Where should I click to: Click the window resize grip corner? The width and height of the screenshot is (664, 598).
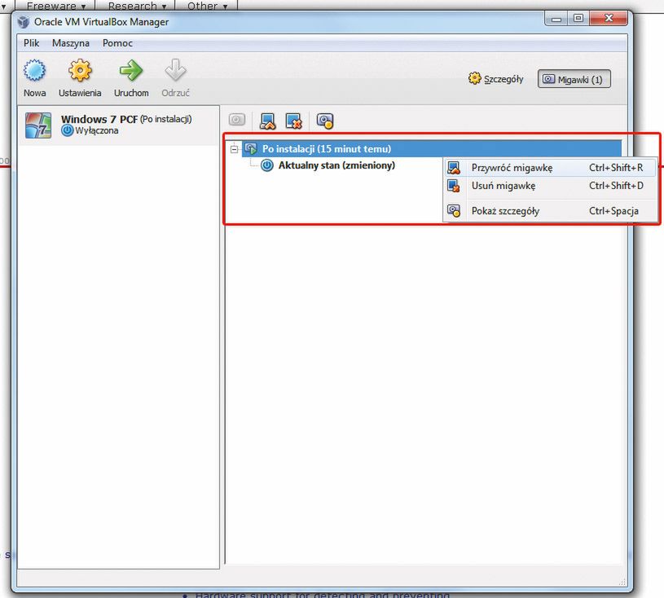coord(622,582)
